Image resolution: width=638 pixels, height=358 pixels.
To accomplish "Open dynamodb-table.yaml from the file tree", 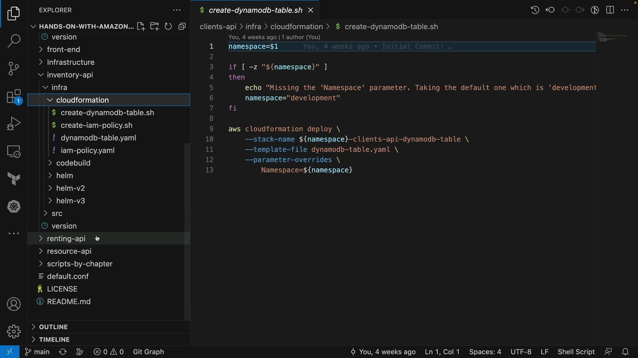I will pyautogui.click(x=98, y=138).
